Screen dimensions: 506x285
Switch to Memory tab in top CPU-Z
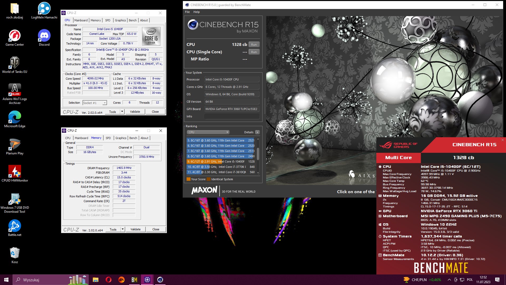click(96, 20)
